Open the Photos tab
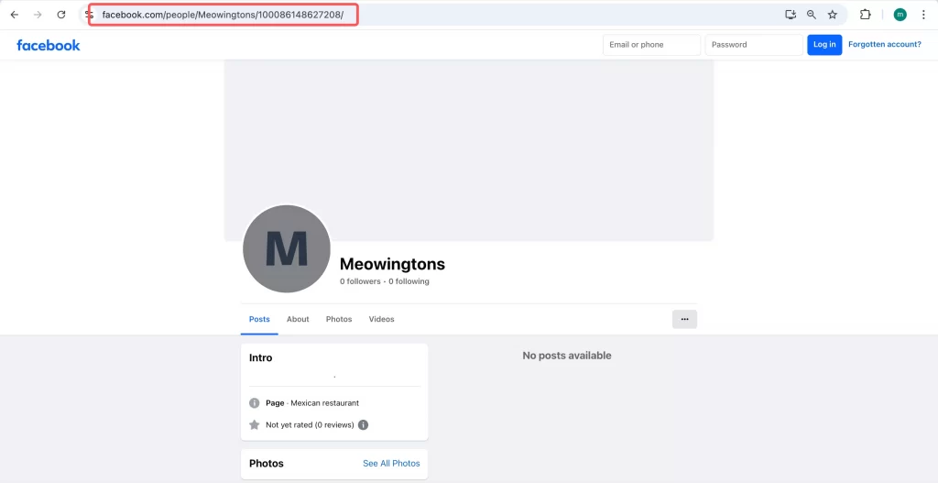The width and height of the screenshot is (938, 483). click(x=339, y=319)
